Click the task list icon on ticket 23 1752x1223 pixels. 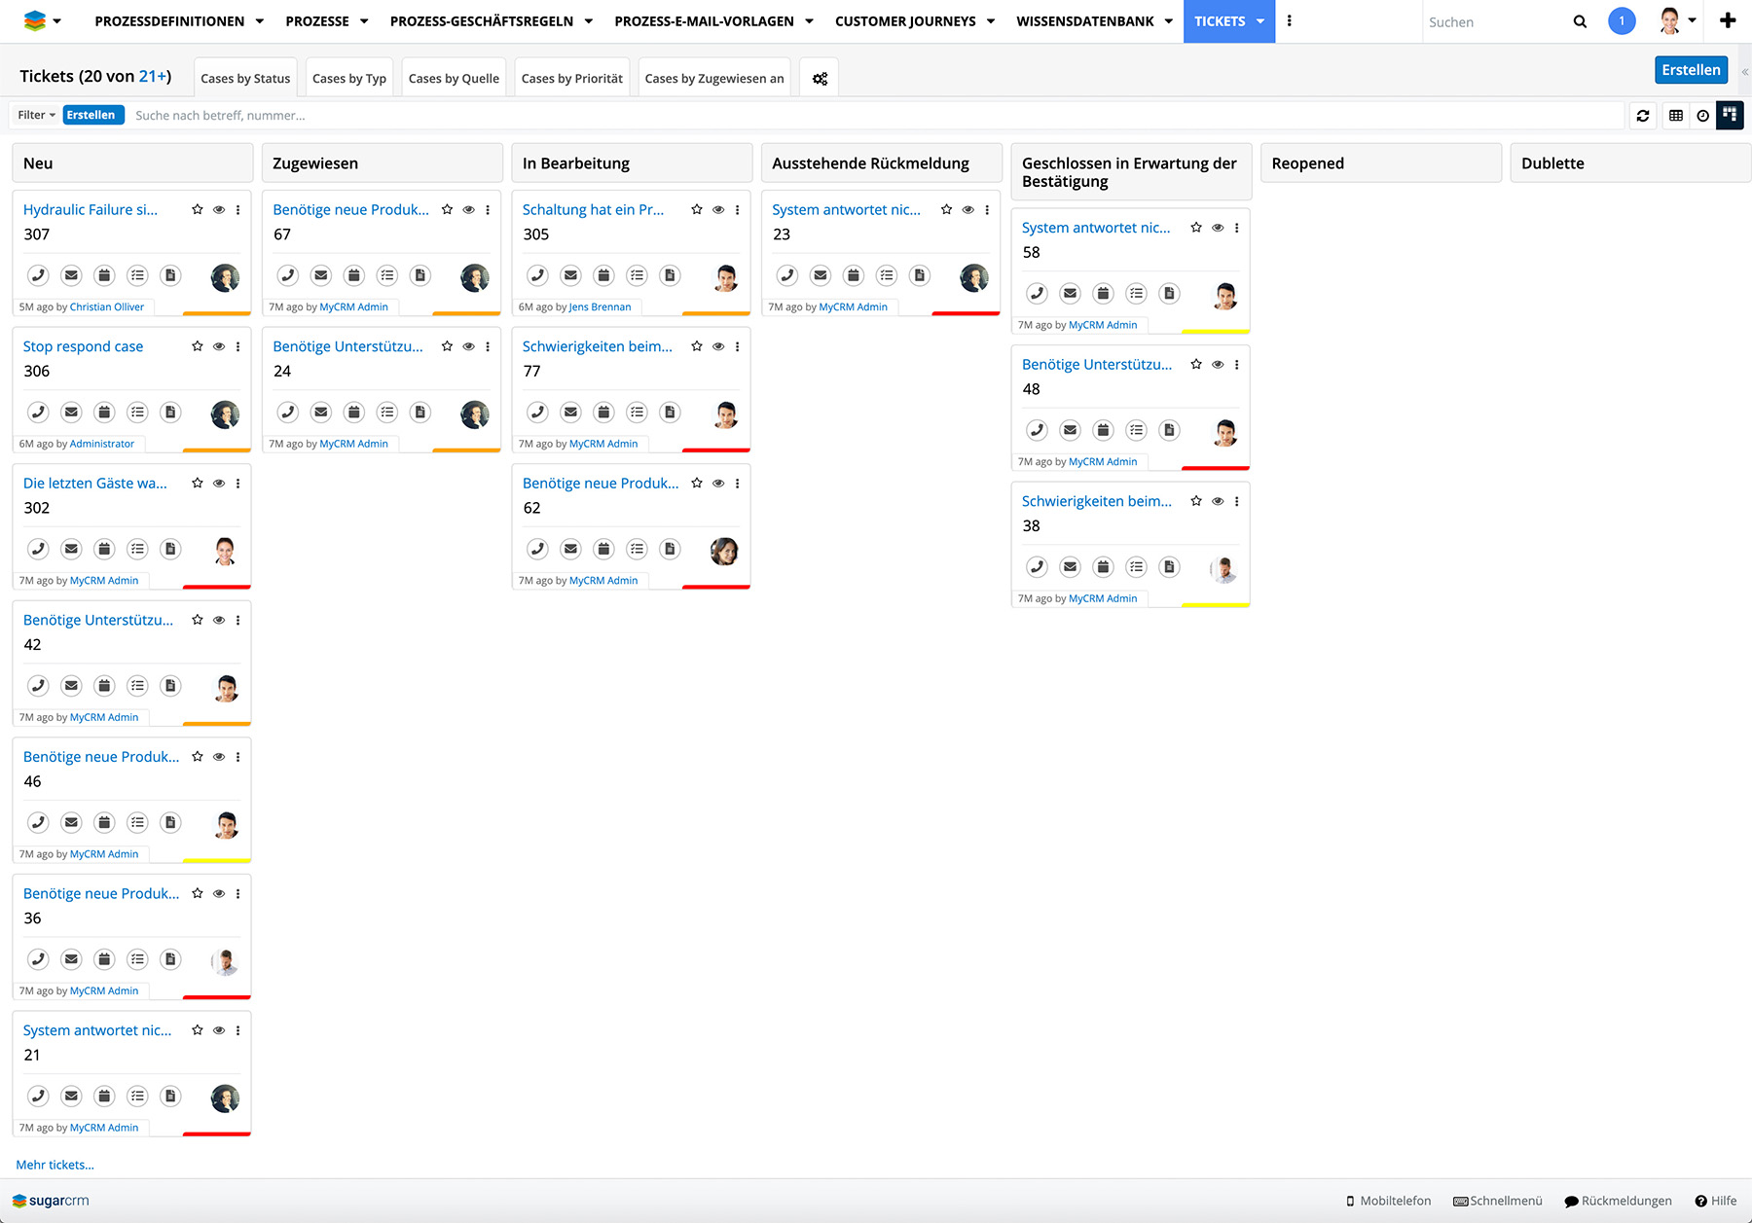click(x=887, y=275)
